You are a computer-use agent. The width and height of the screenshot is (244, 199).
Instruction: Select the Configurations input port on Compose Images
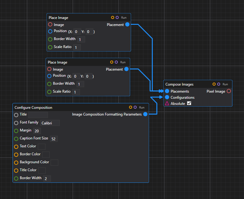(x=167, y=97)
